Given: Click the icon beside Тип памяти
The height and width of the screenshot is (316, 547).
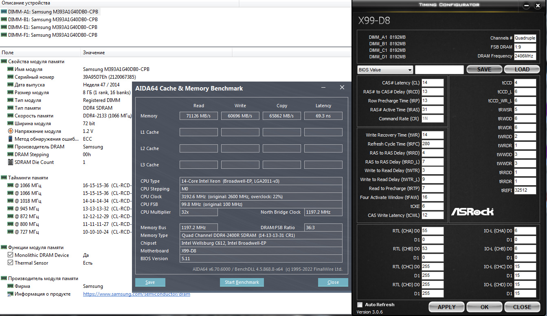Looking at the screenshot, I should coord(11,108).
